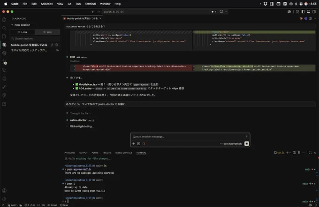319x207 pixels.
Task: Select the Claude Code sparkle icon in activity bar
Action: click(4, 44)
